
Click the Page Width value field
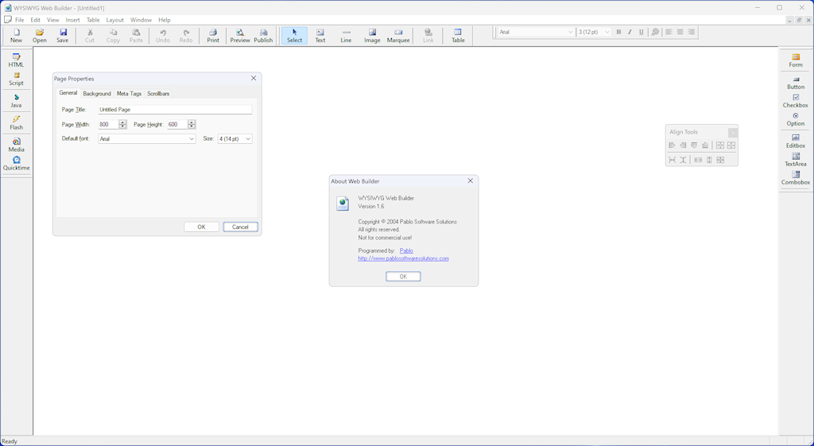(x=108, y=125)
